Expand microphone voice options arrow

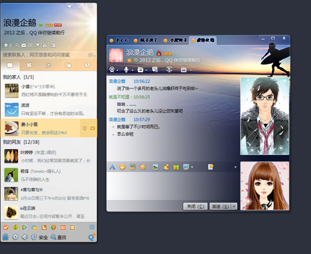click(132, 70)
